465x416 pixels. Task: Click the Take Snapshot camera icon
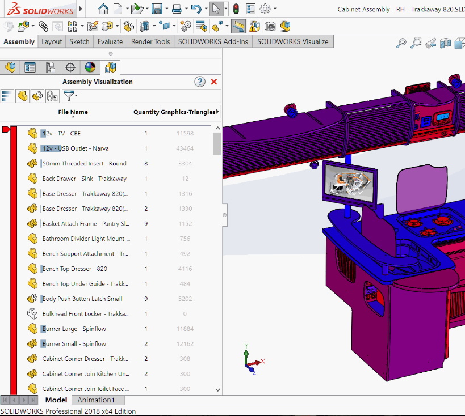pyautogui.click(x=270, y=26)
